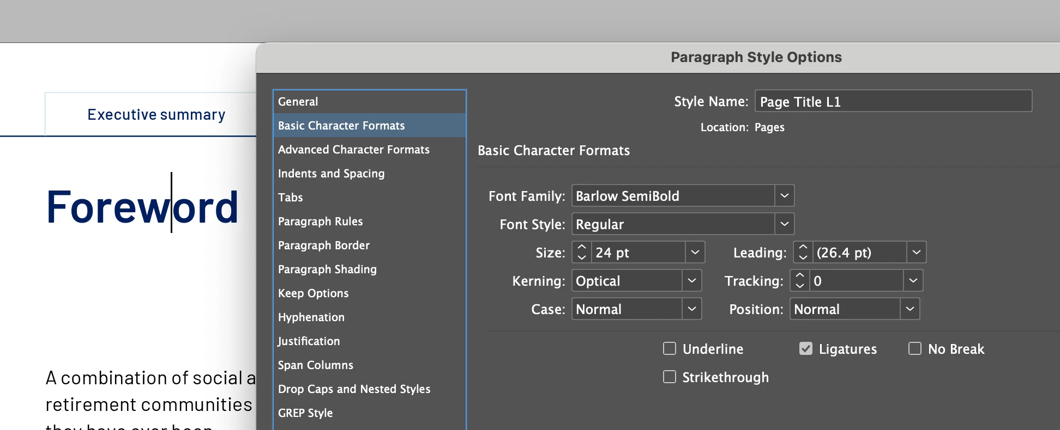The width and height of the screenshot is (1060, 430).
Task: Select the General category
Action: [298, 102]
